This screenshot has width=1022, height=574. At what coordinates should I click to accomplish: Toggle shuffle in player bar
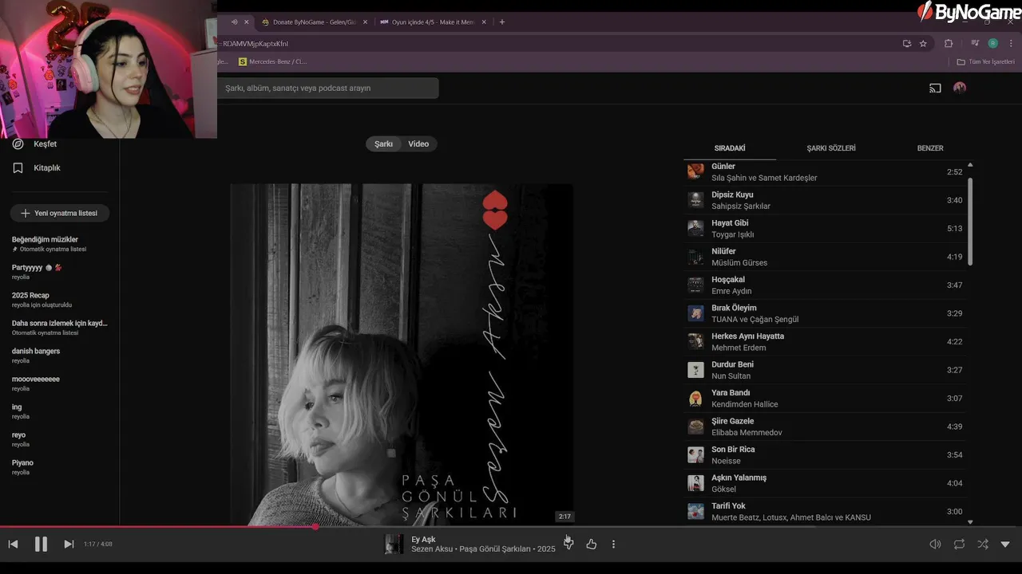click(x=983, y=544)
